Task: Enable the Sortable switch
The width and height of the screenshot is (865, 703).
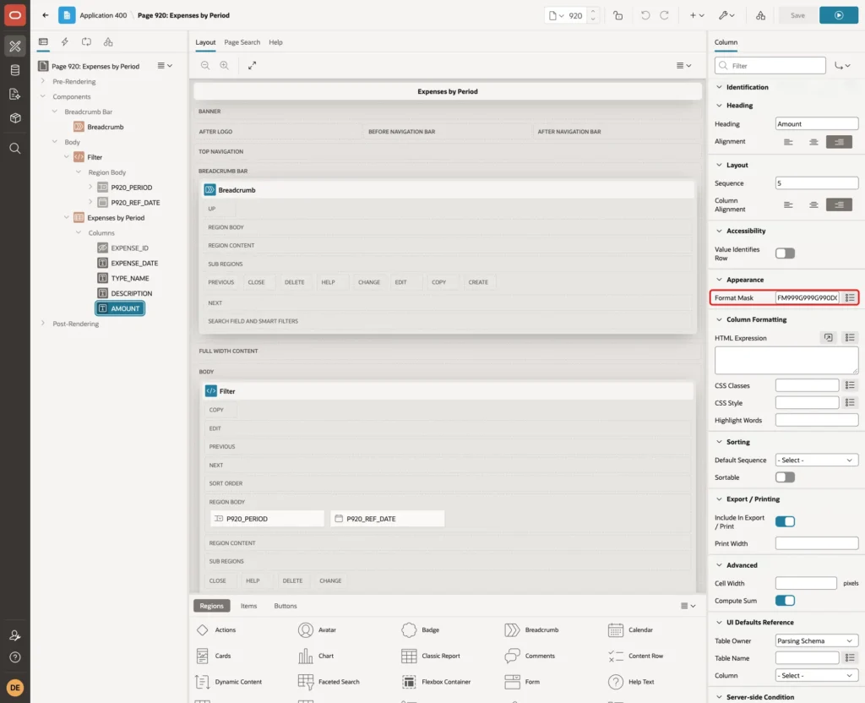Action: tap(785, 477)
